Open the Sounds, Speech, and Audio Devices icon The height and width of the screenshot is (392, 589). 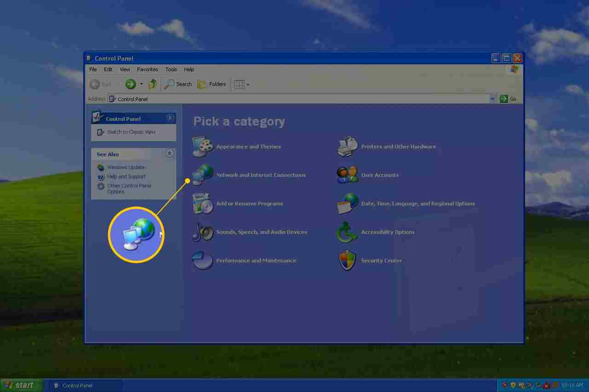point(203,232)
